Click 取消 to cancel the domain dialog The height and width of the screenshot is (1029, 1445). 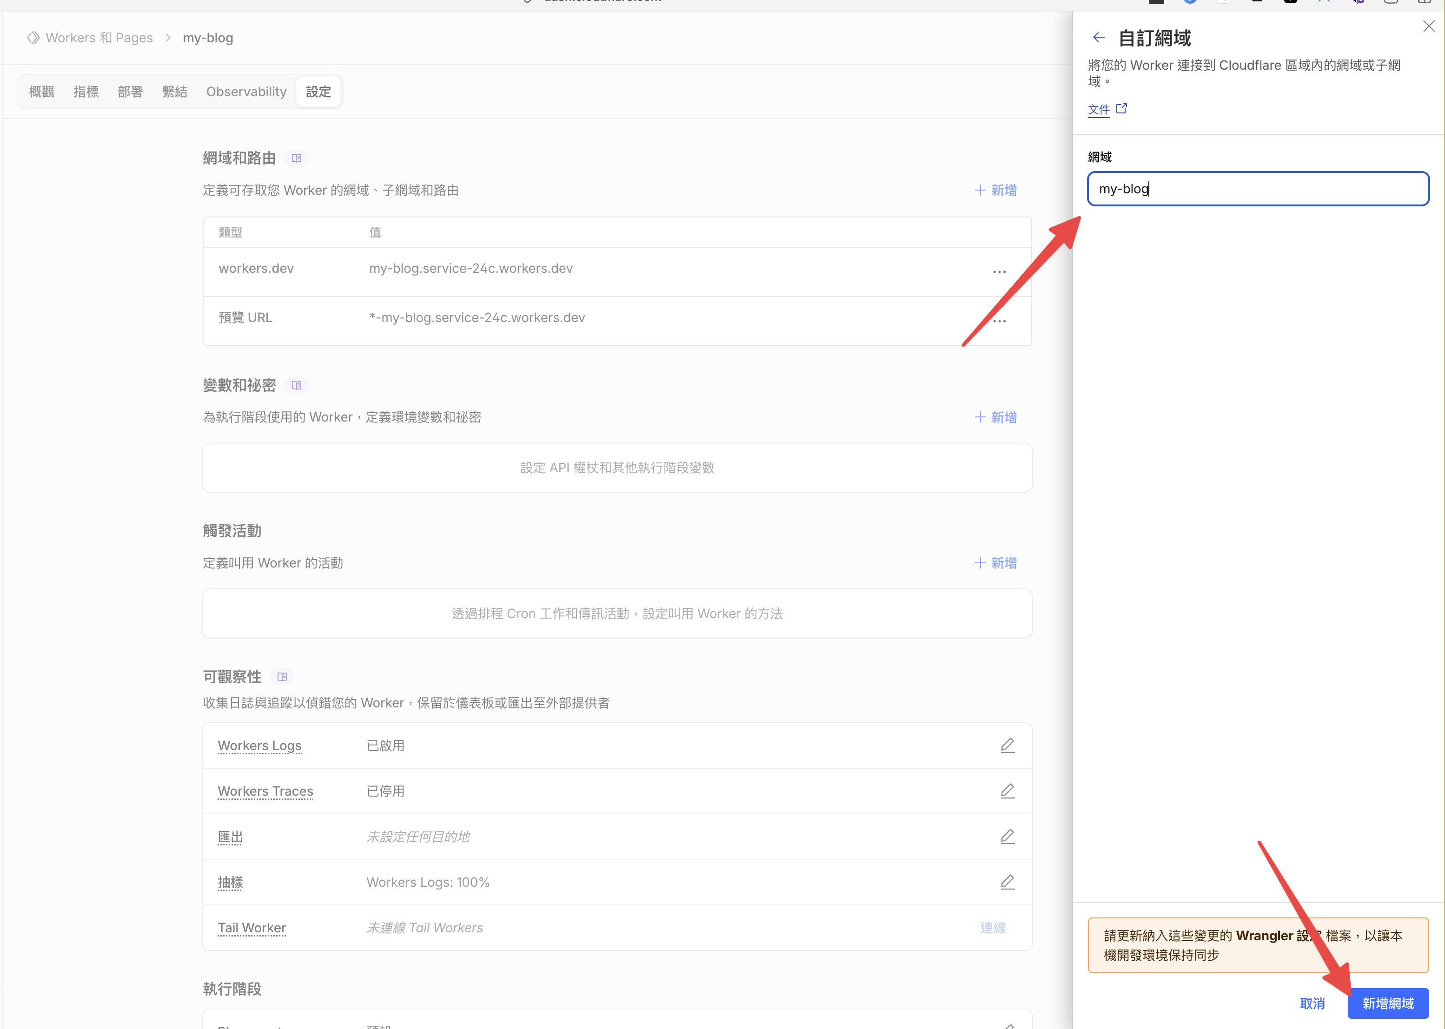(1312, 1003)
